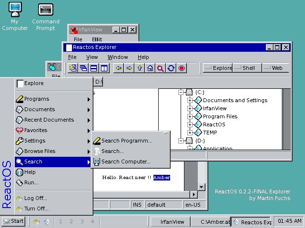This screenshot has width=305, height=228.
Task: Refresh the view with the circular arrows icon
Action: point(171,68)
